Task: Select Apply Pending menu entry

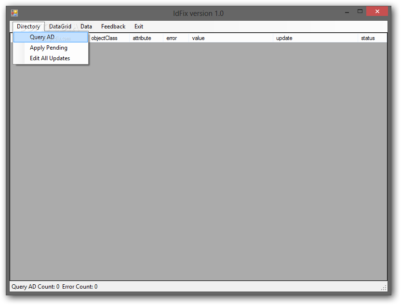Action: coord(51,48)
